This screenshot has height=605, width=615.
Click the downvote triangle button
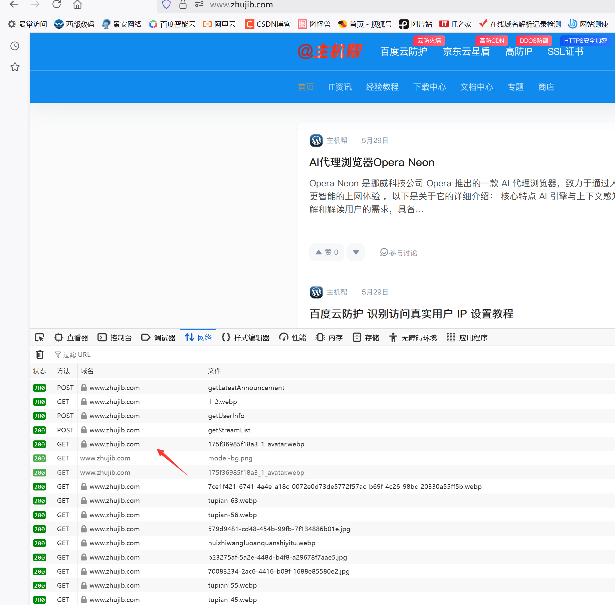point(356,252)
